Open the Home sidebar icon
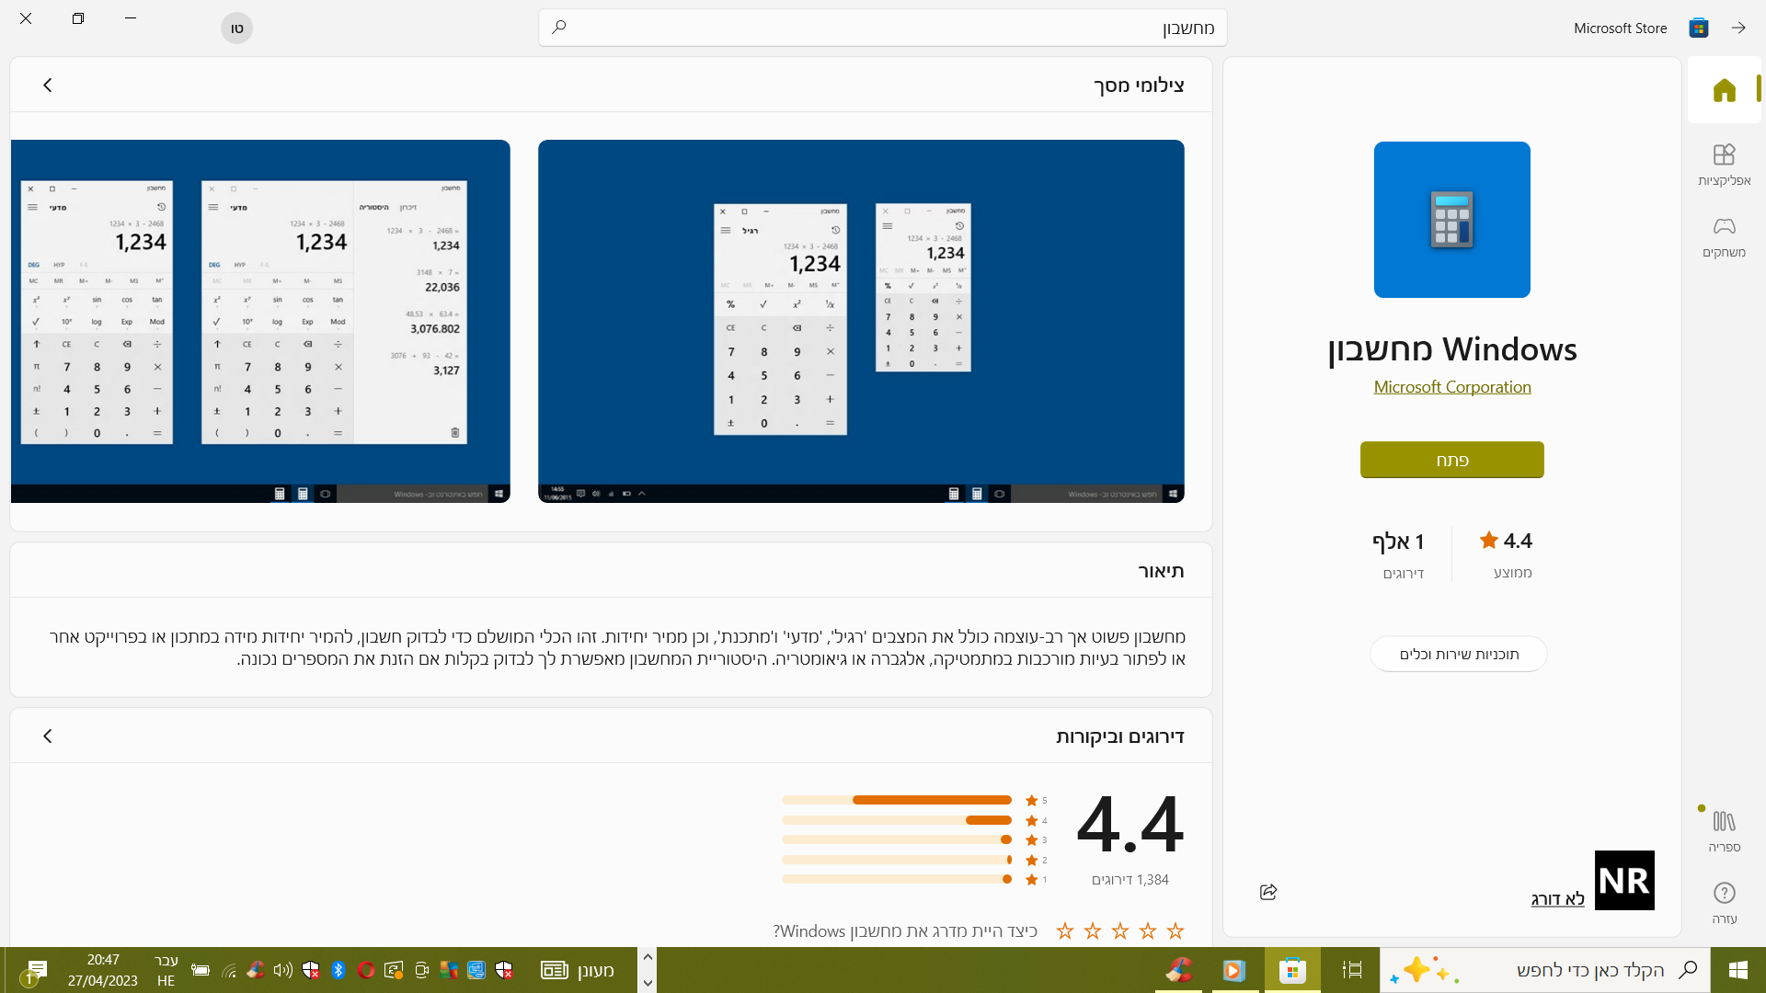1766x993 pixels. click(x=1724, y=90)
